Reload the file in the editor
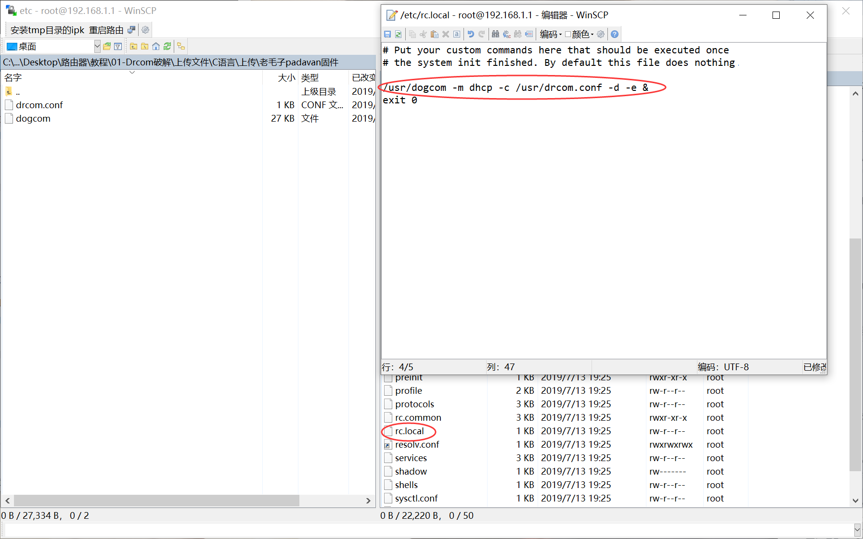 click(x=399, y=34)
